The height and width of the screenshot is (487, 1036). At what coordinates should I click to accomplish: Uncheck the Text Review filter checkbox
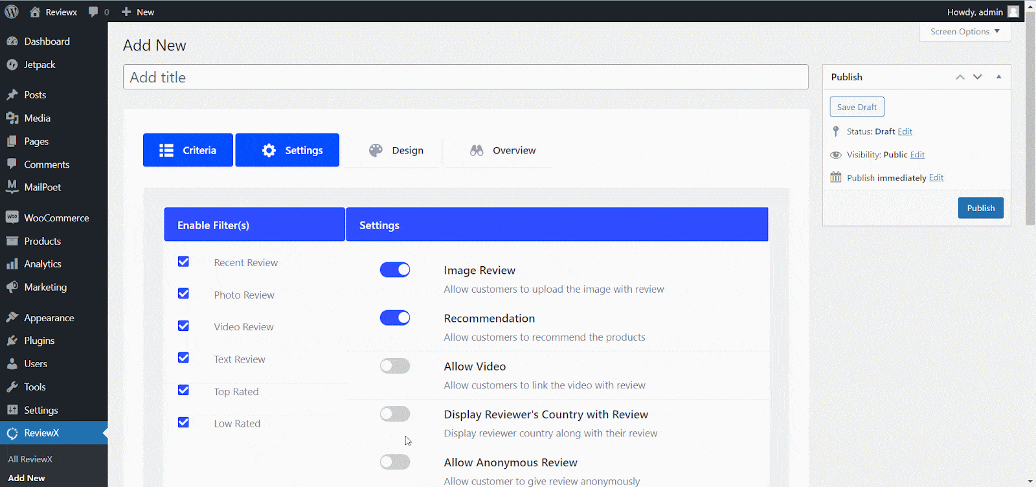coord(183,357)
